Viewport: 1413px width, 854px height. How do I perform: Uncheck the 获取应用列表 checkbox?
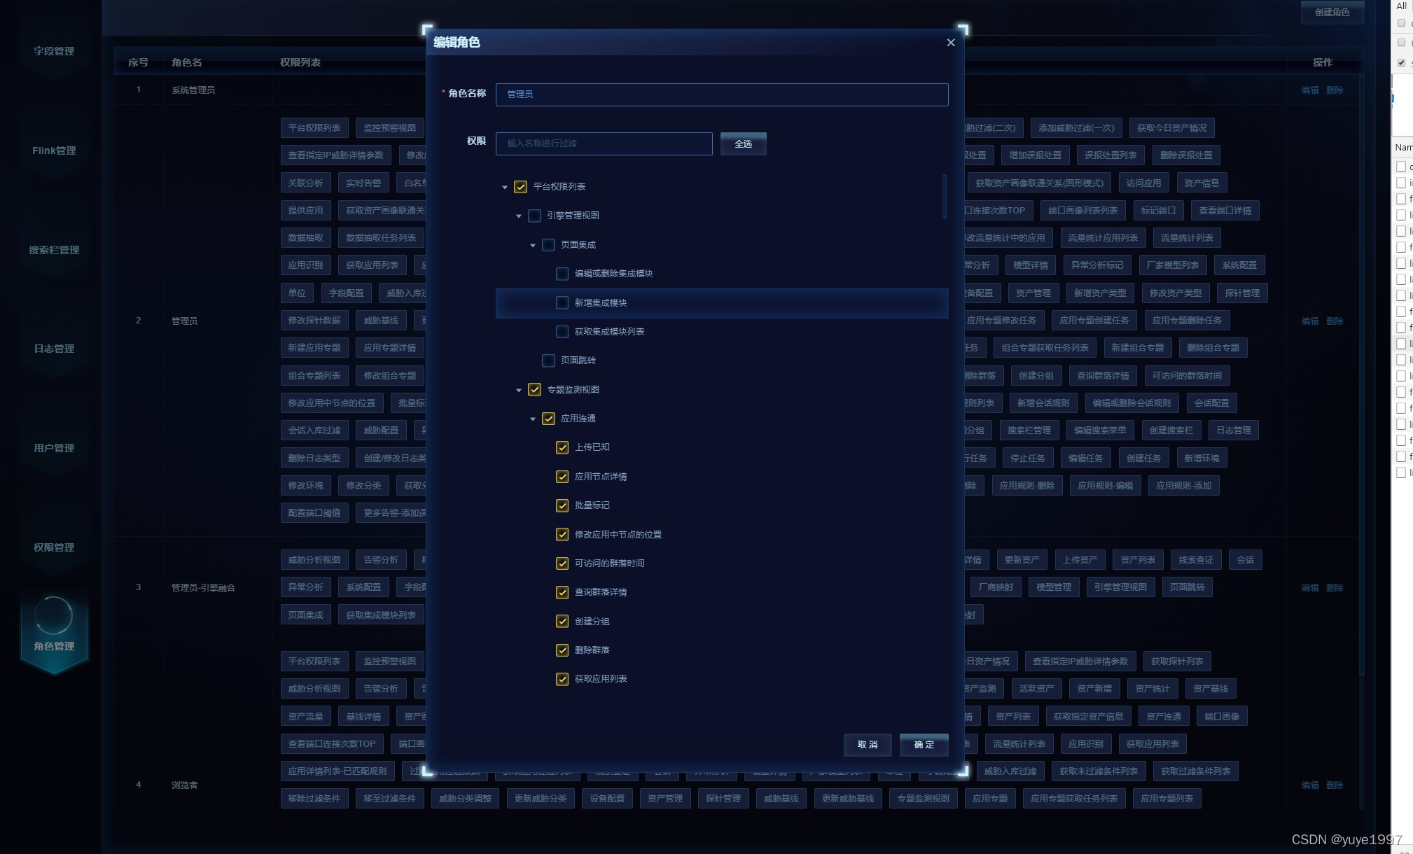(x=562, y=679)
